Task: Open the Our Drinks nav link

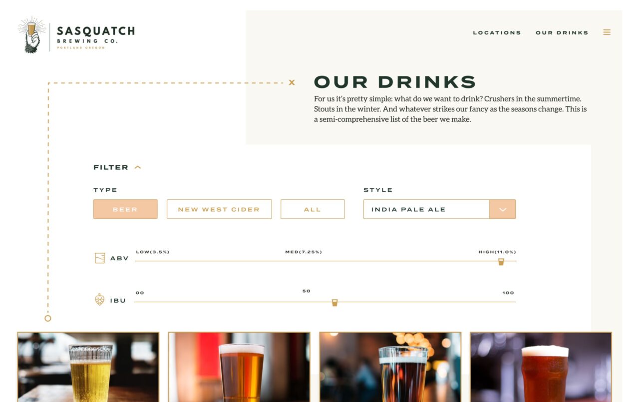Action: click(562, 33)
